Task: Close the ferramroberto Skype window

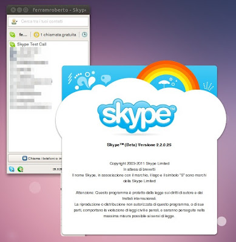Action: coord(13,10)
